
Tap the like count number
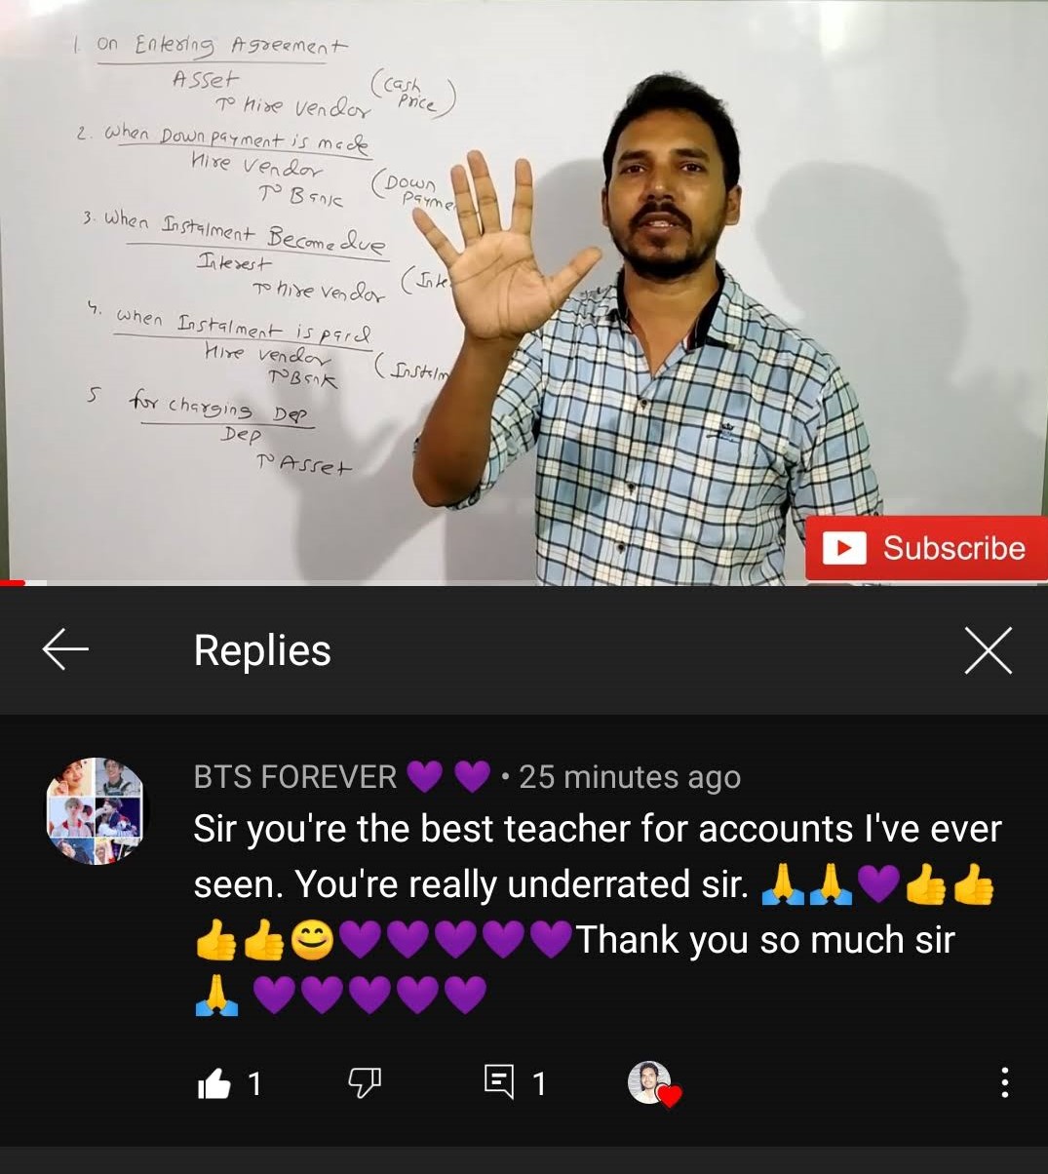254,1083
